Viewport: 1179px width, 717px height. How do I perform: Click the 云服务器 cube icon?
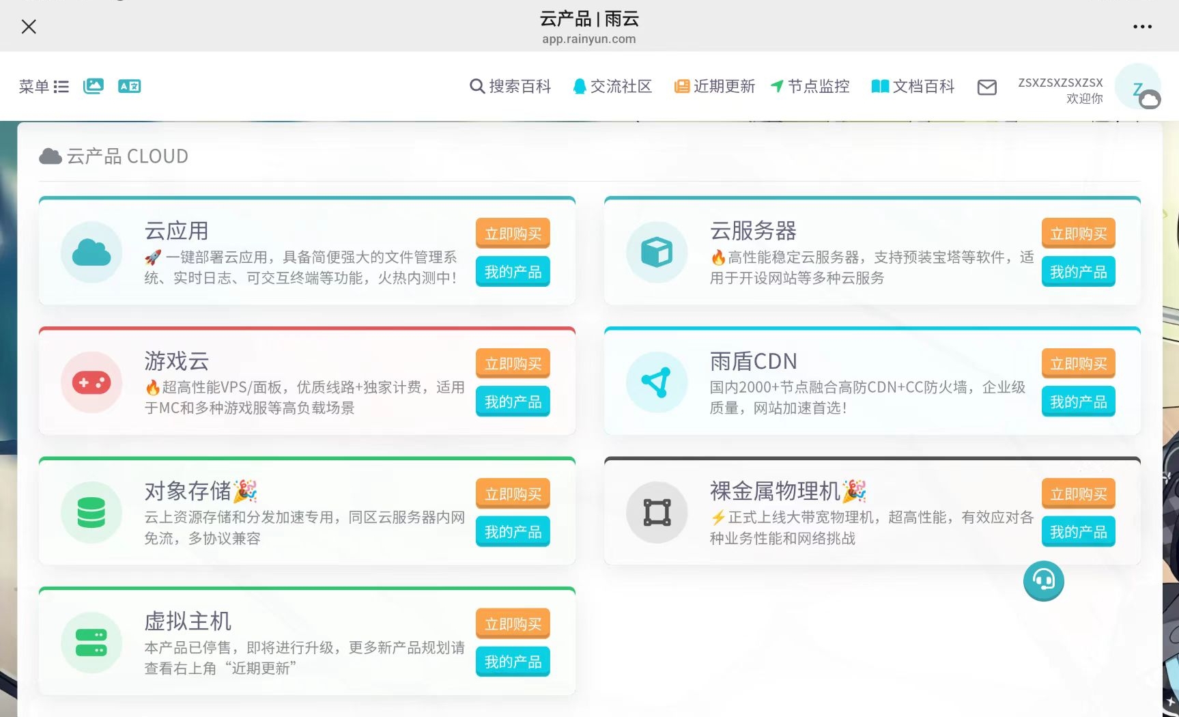pyautogui.click(x=657, y=252)
